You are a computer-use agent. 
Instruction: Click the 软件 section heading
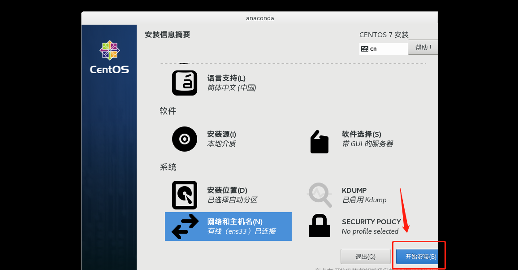(x=168, y=111)
